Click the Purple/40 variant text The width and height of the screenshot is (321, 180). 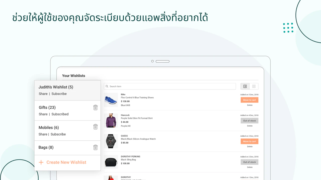pos(126,126)
